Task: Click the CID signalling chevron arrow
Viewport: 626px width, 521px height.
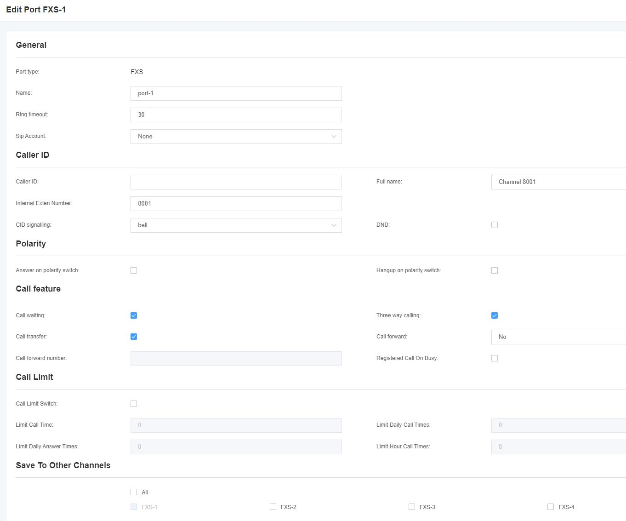Action: 334,225
